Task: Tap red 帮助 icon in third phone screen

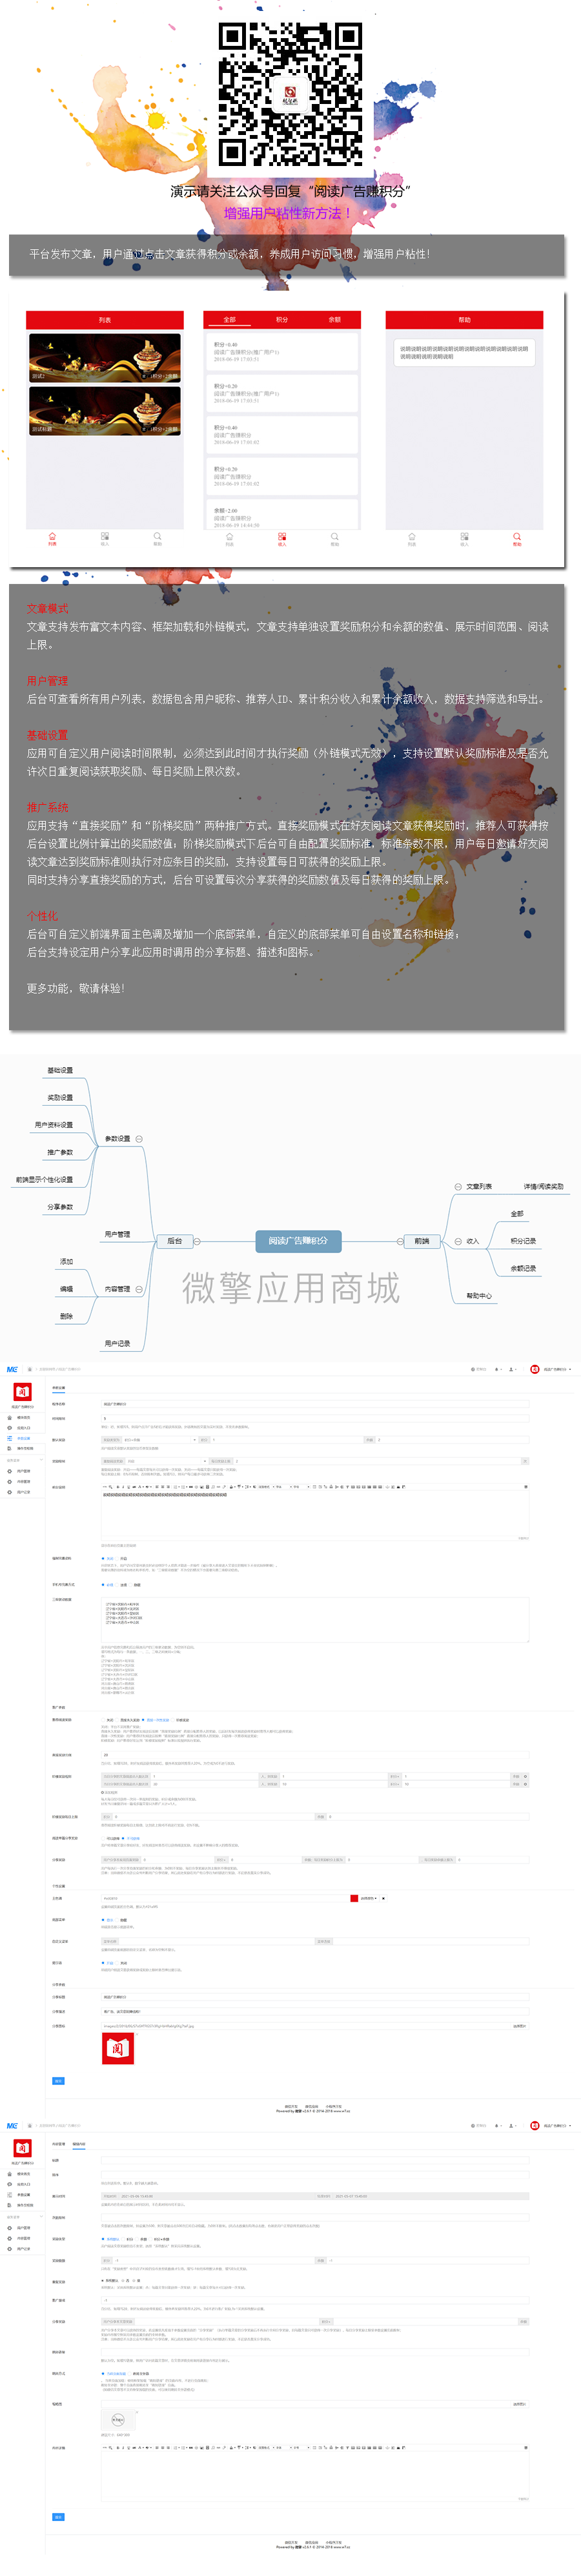Action: tap(517, 538)
